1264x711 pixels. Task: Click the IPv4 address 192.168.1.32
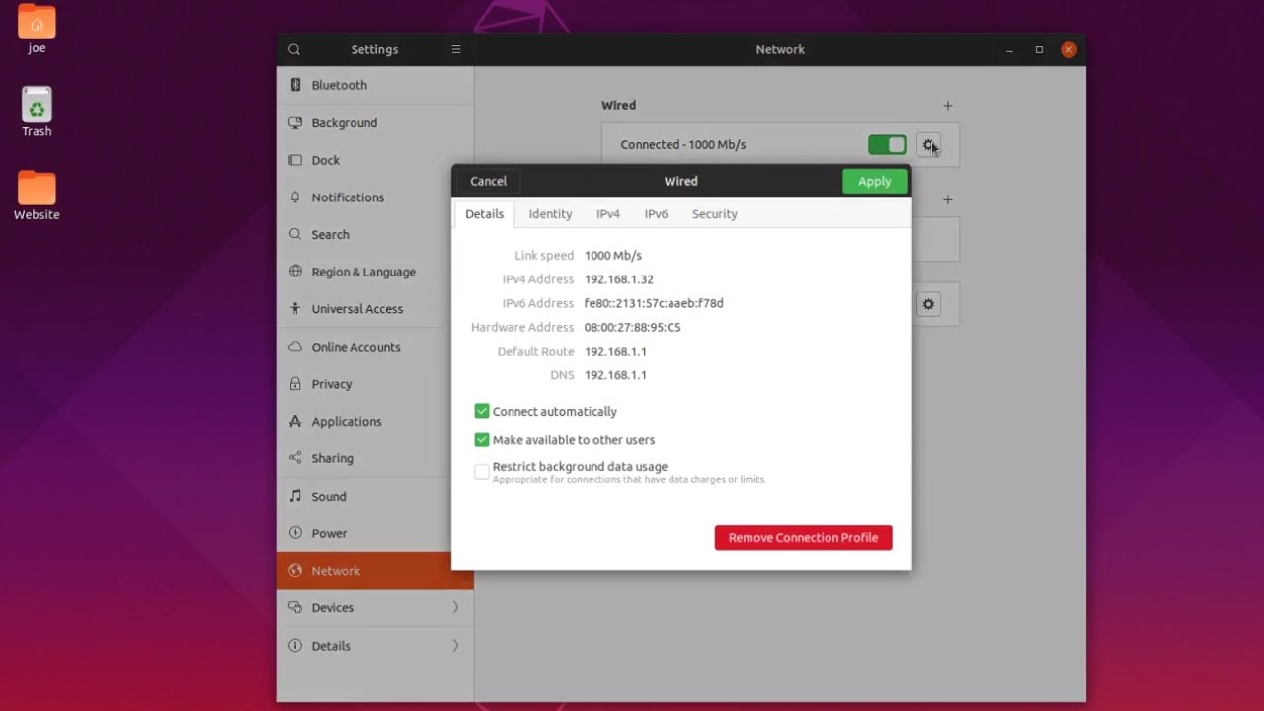(619, 279)
